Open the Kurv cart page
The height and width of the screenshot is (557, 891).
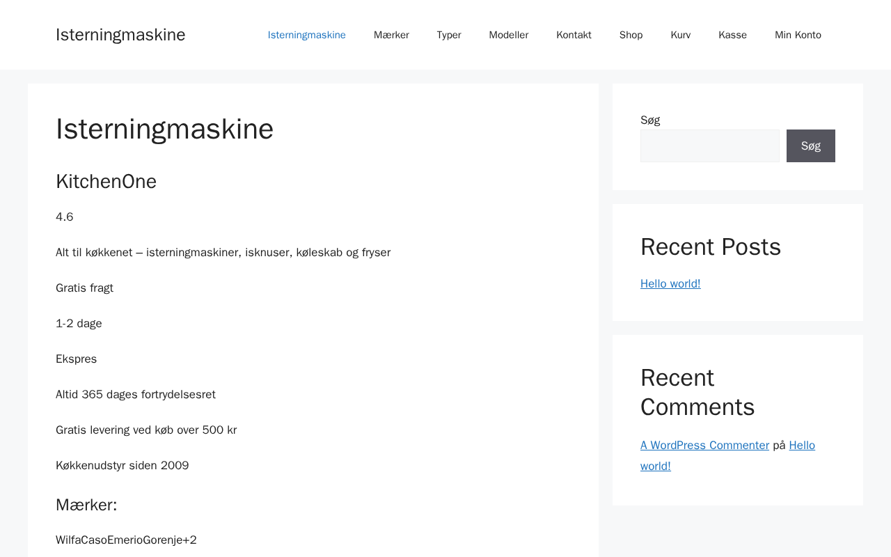click(x=681, y=35)
